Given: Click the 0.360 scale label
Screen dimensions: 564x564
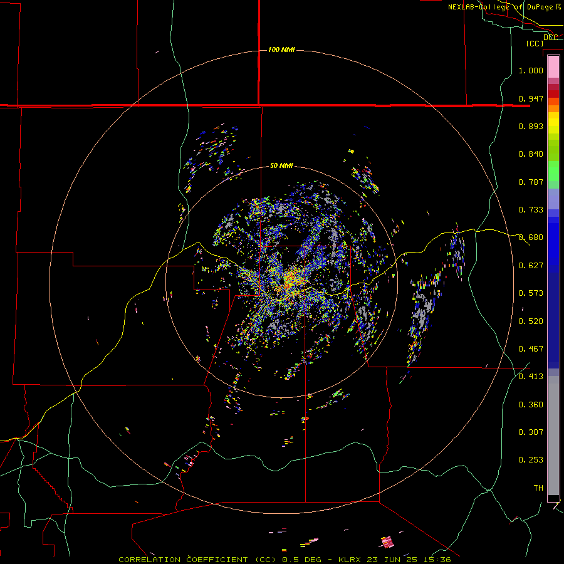Looking at the screenshot, I should 531,405.
